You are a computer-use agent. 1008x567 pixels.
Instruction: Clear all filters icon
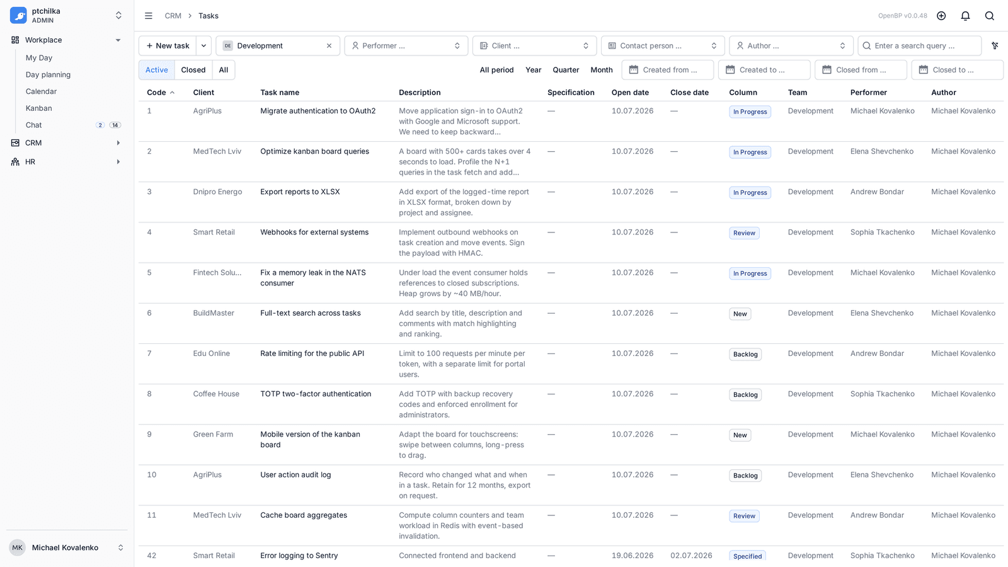point(995,45)
